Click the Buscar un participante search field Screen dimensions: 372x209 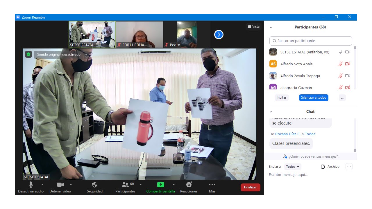tap(311, 41)
